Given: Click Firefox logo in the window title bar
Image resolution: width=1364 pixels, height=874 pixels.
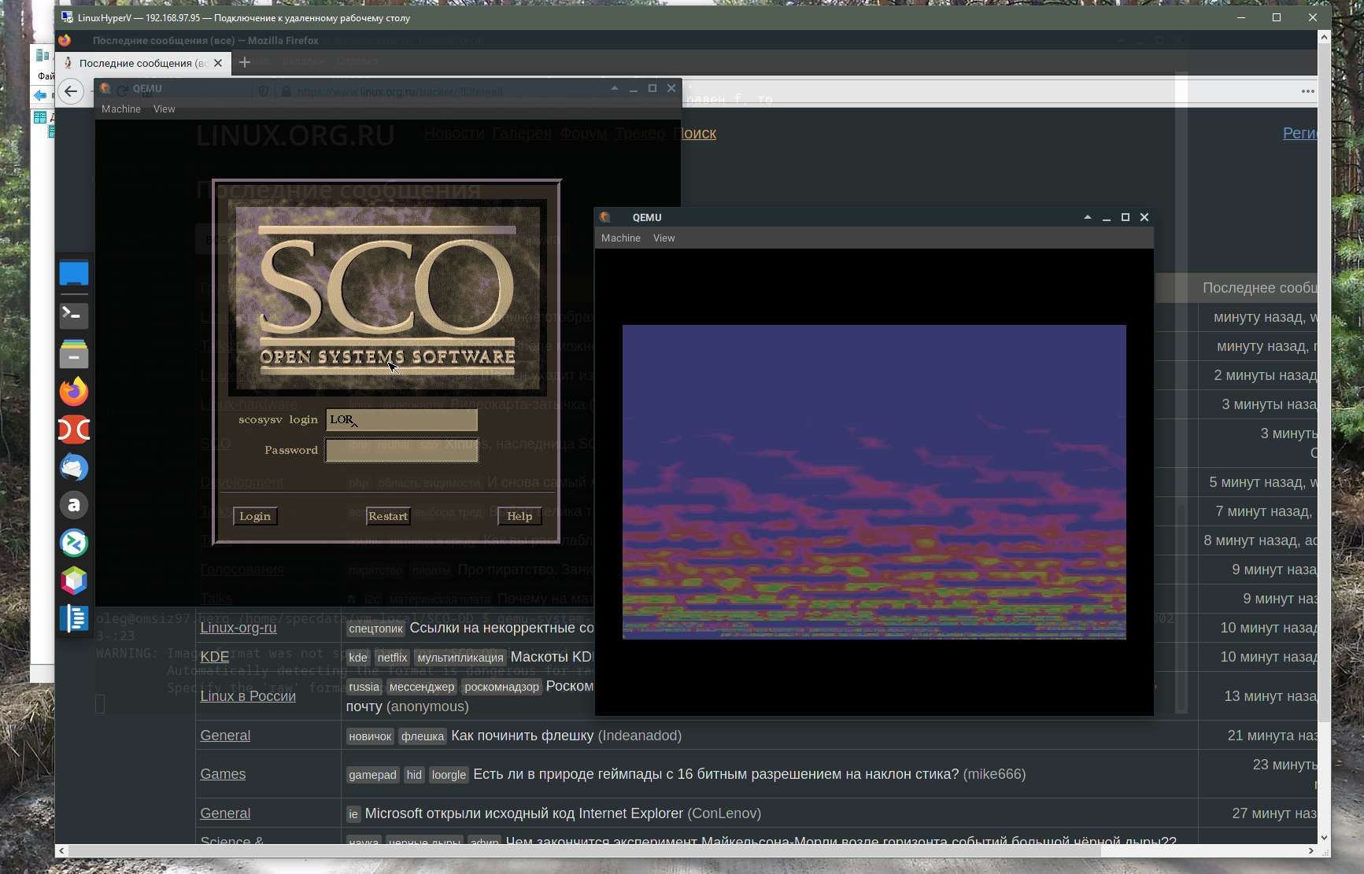Looking at the screenshot, I should click(65, 40).
